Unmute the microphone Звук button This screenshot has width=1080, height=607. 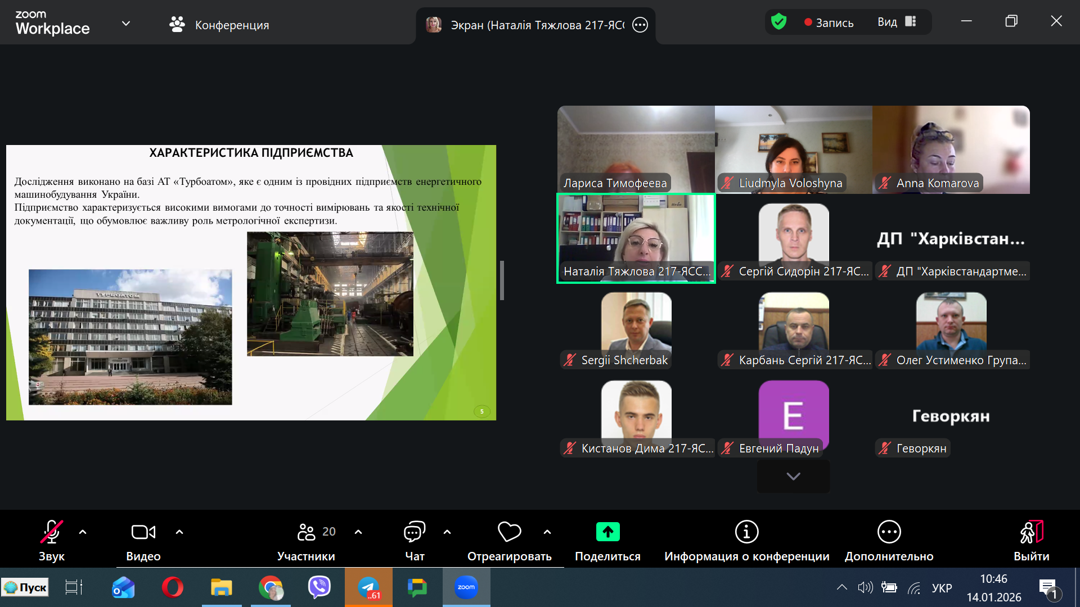tap(51, 533)
